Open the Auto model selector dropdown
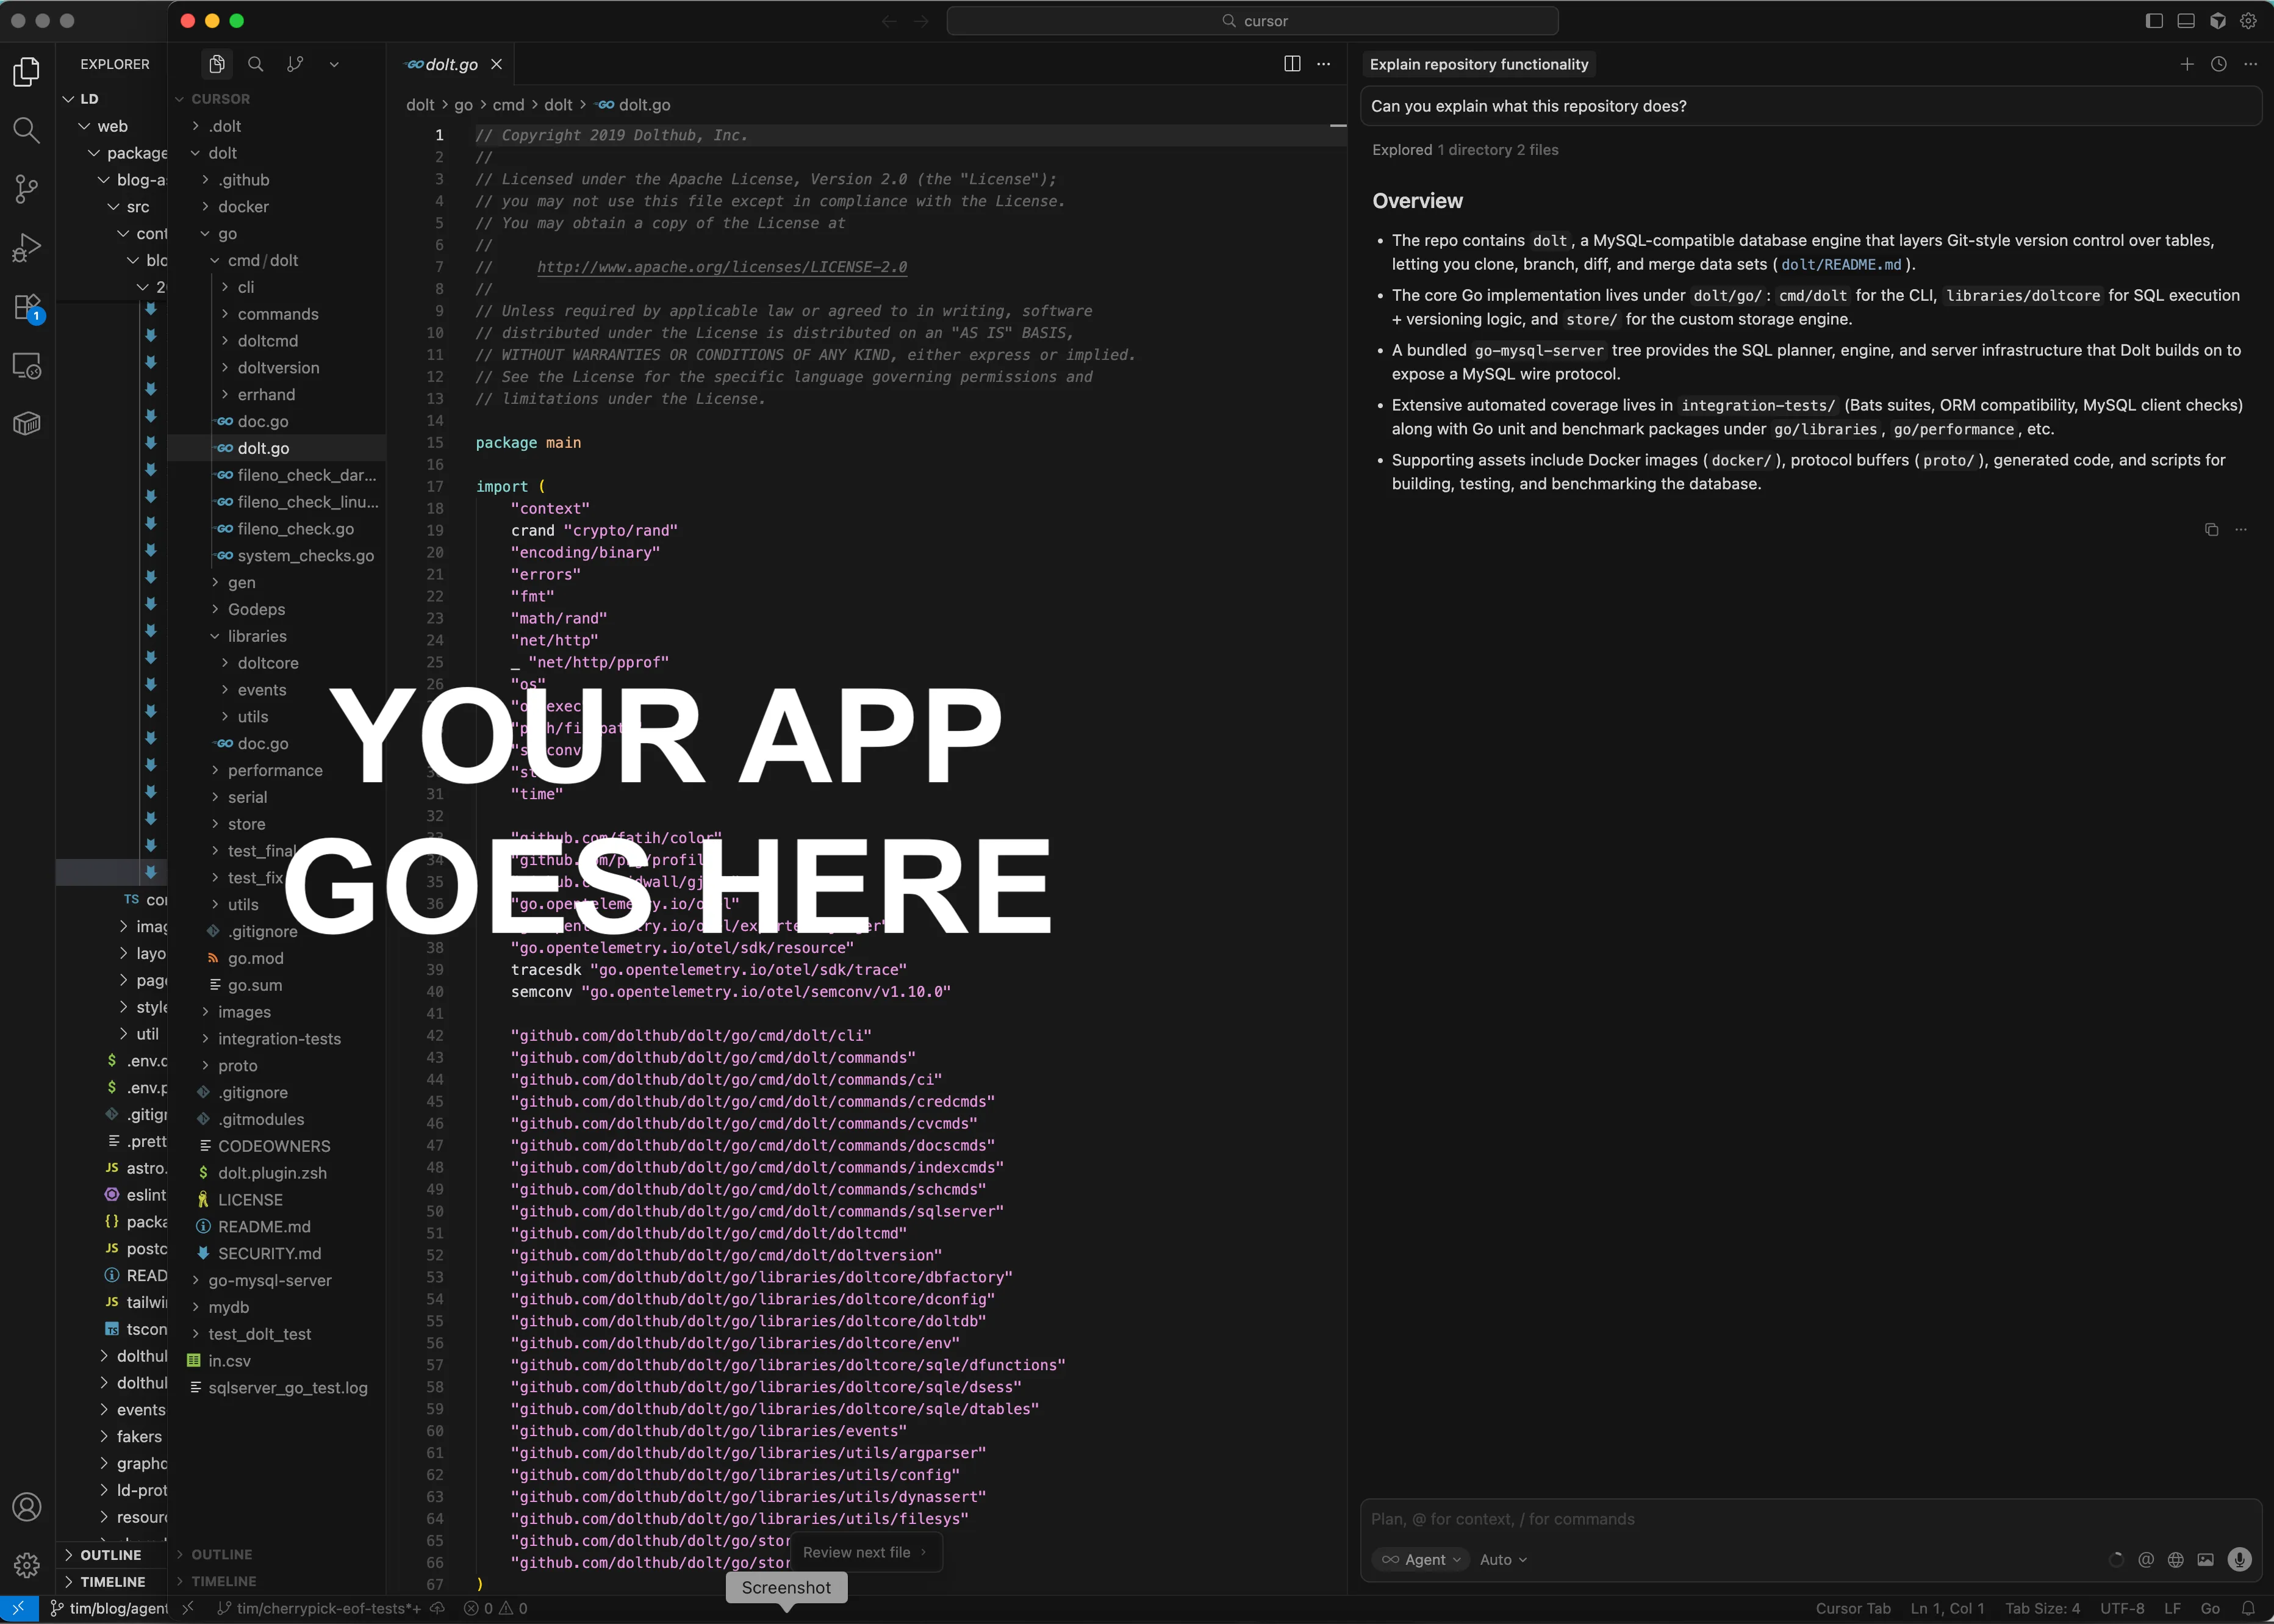The width and height of the screenshot is (2274, 1624). point(1502,1559)
